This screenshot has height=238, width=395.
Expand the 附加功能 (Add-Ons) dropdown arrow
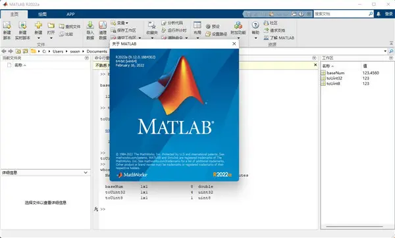click(238, 38)
